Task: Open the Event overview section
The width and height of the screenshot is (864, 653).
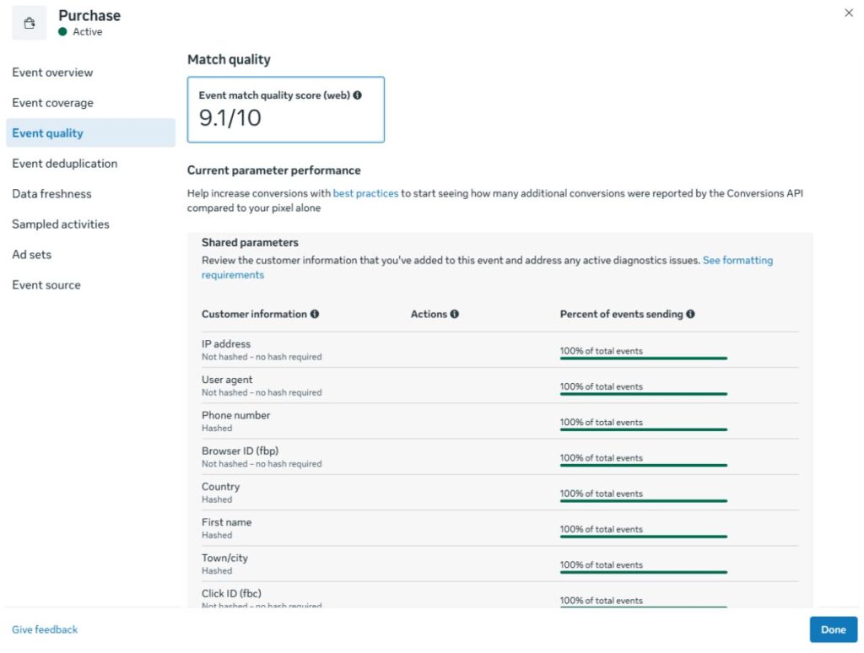Action: click(52, 73)
